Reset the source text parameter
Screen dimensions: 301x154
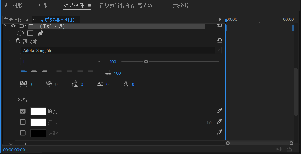219,40
